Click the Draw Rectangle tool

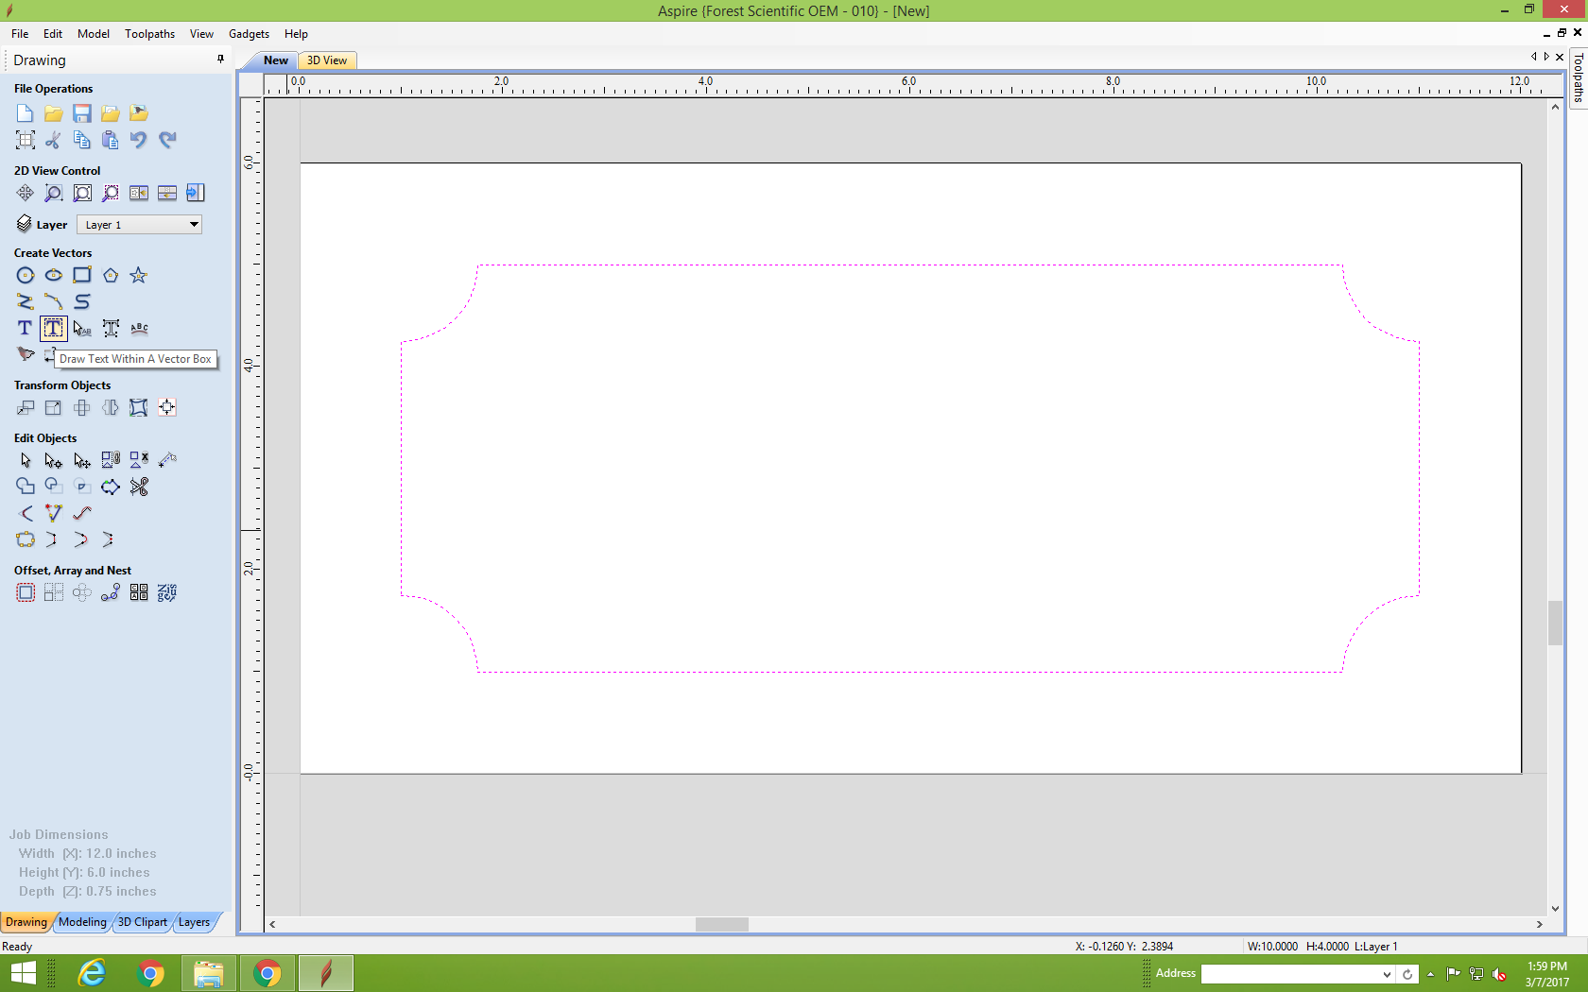(82, 275)
